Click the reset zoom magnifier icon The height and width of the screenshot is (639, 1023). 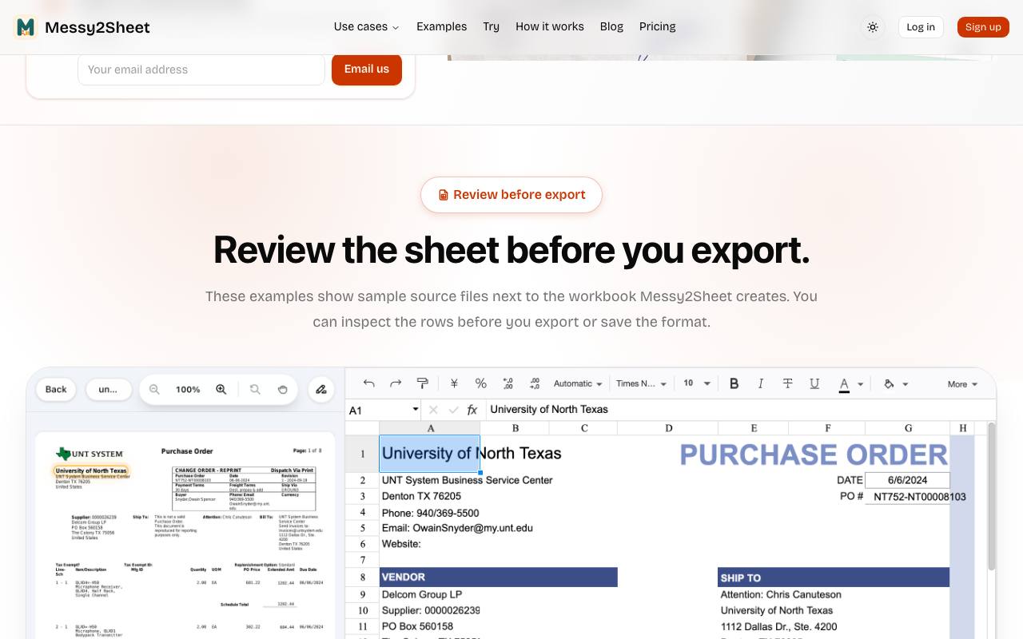tap(255, 390)
